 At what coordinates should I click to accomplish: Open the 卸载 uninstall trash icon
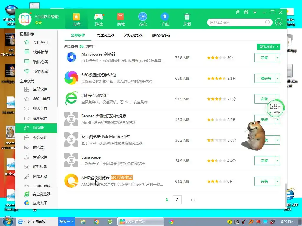187,20
